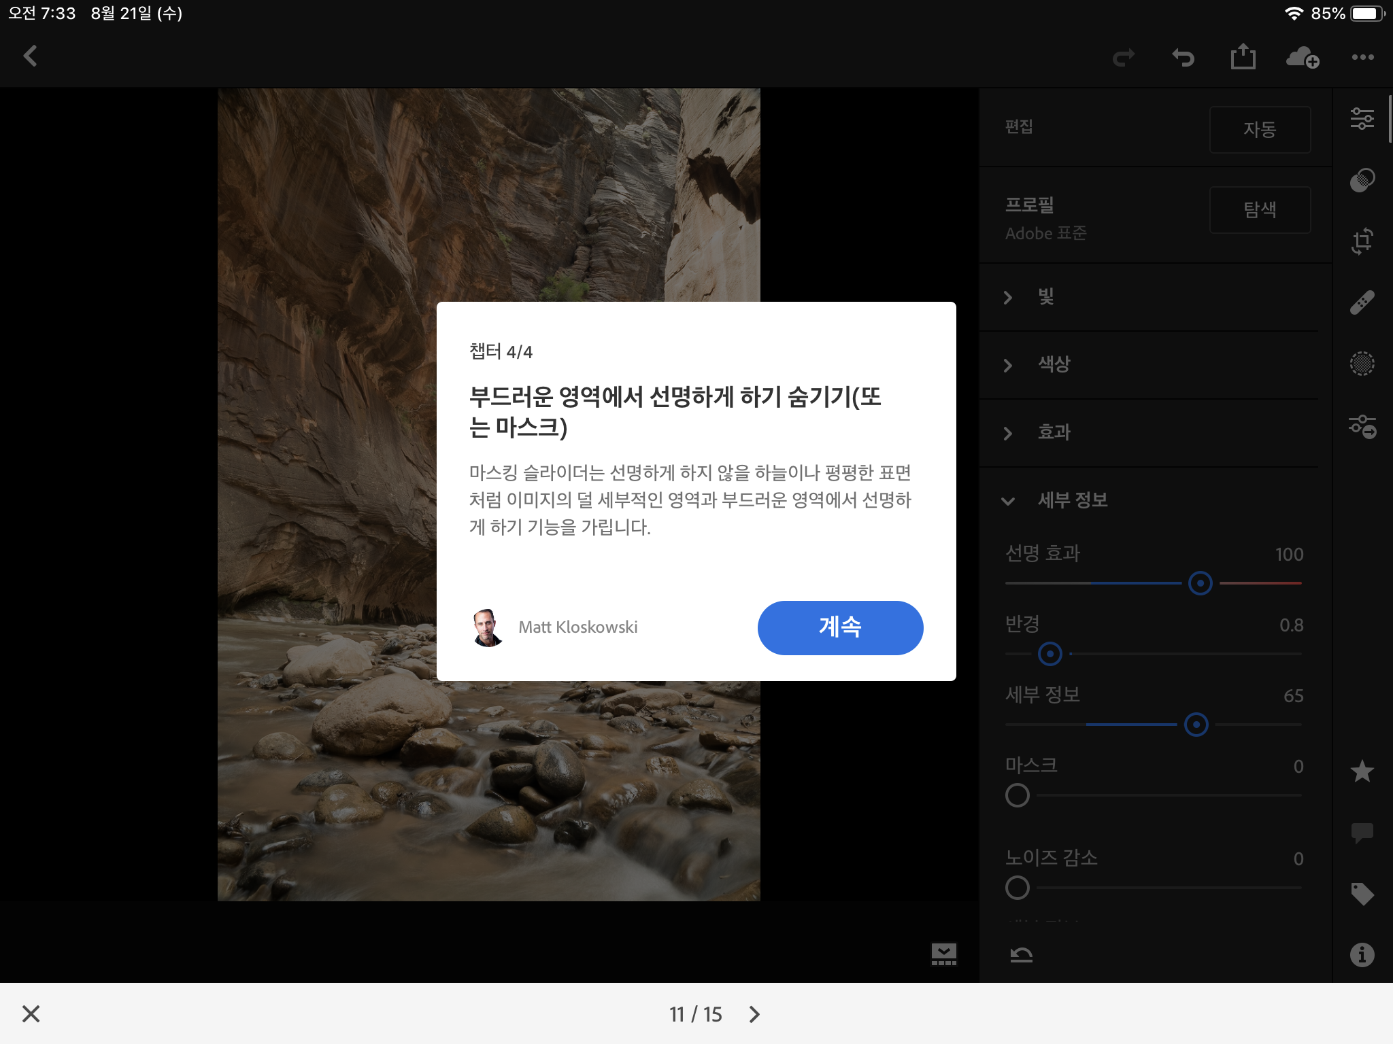Open the share and export options

click(x=1243, y=57)
